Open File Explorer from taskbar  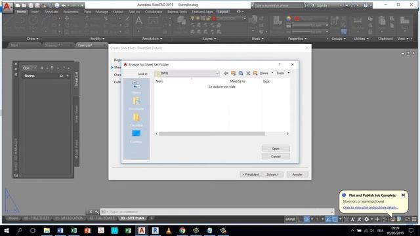(47, 230)
